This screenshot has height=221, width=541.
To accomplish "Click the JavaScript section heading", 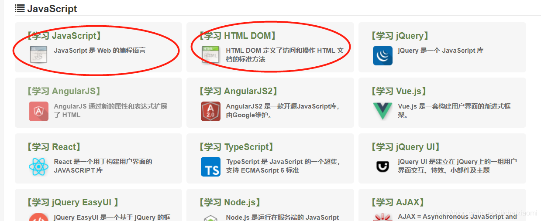I will pos(52,9).
